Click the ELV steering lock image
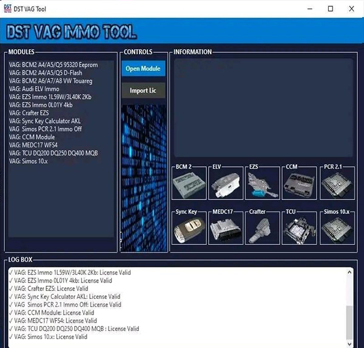Screen dimensions: 364x348 pos(226,185)
